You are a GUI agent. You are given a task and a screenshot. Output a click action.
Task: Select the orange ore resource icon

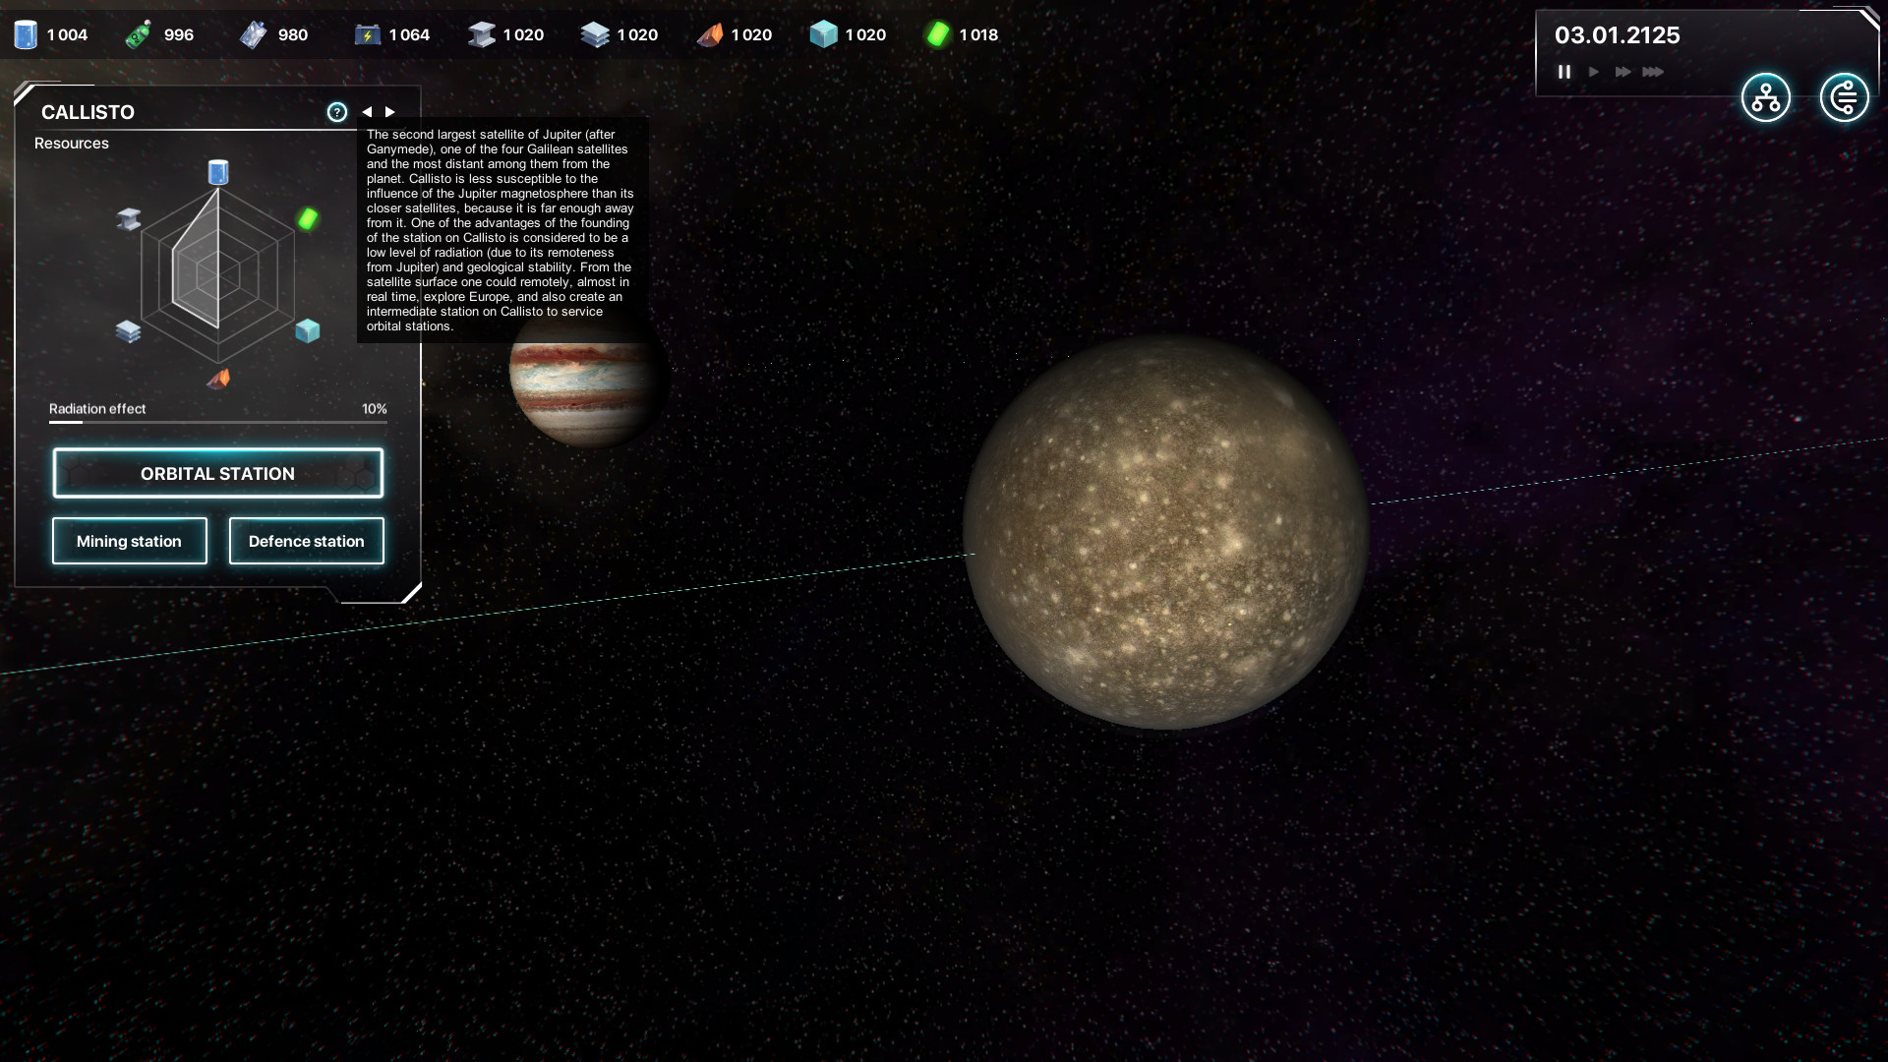point(712,33)
